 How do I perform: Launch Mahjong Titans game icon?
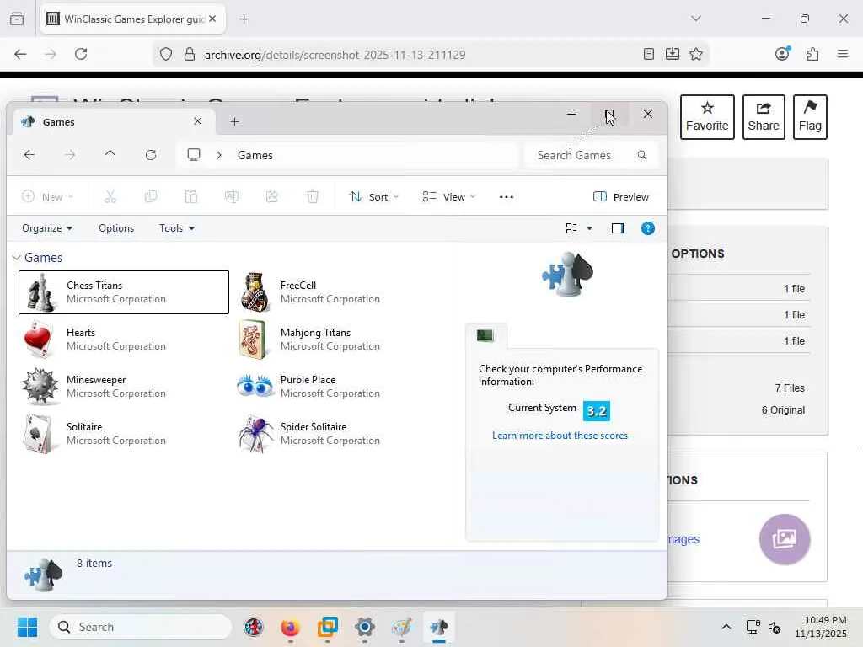click(x=253, y=340)
